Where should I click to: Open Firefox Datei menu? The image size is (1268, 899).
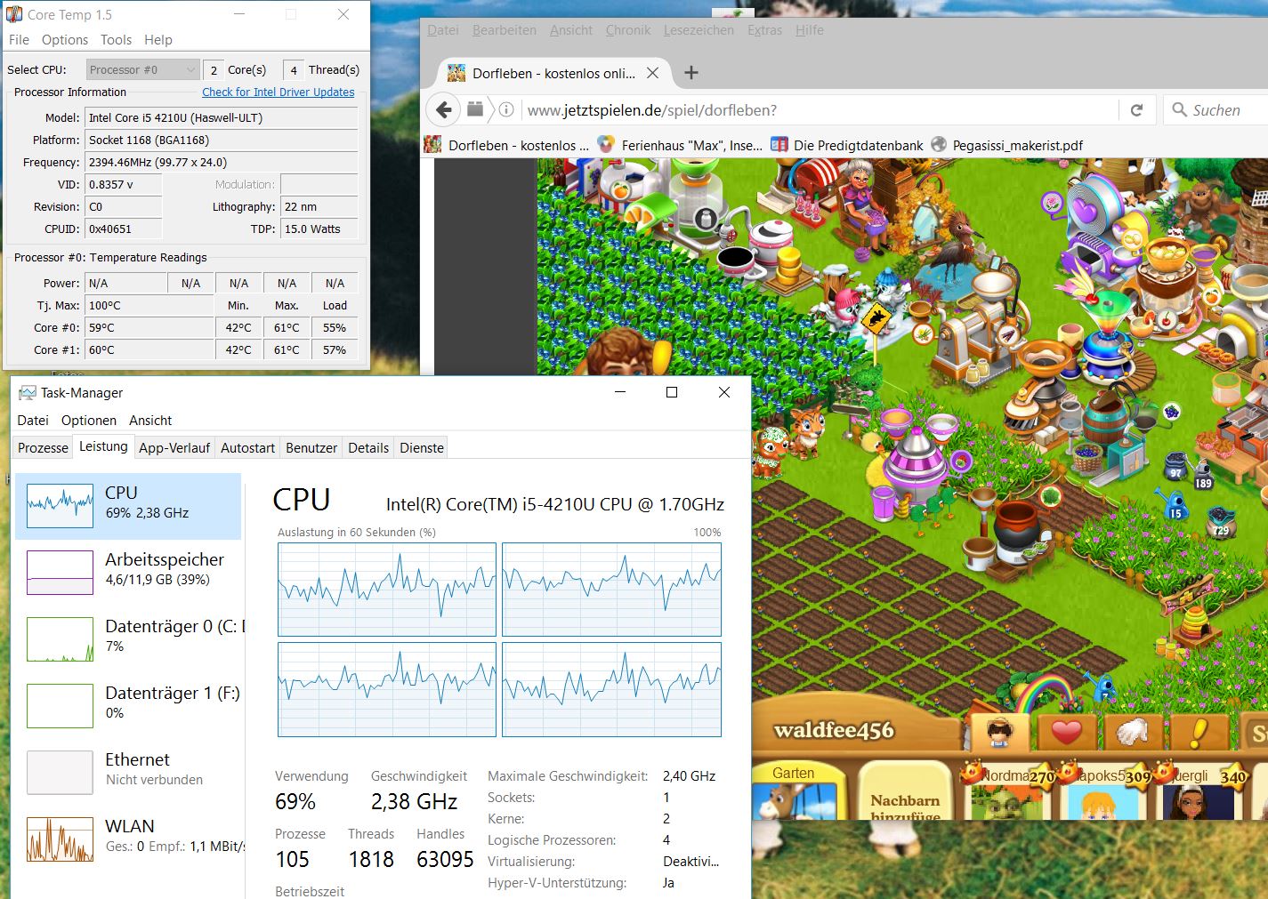(x=443, y=30)
